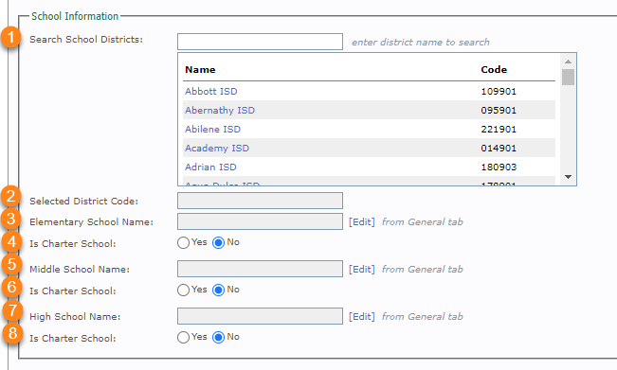Screen dimensions: 617x370
Task: Choose Academy ISD from the district list
Action: pos(217,148)
